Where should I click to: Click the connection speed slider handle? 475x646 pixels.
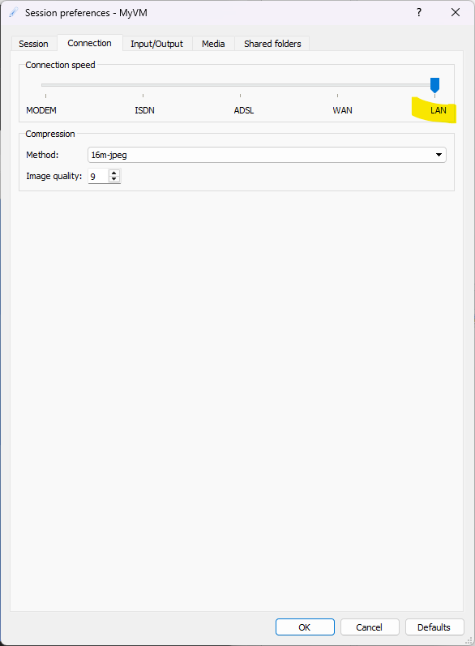434,85
